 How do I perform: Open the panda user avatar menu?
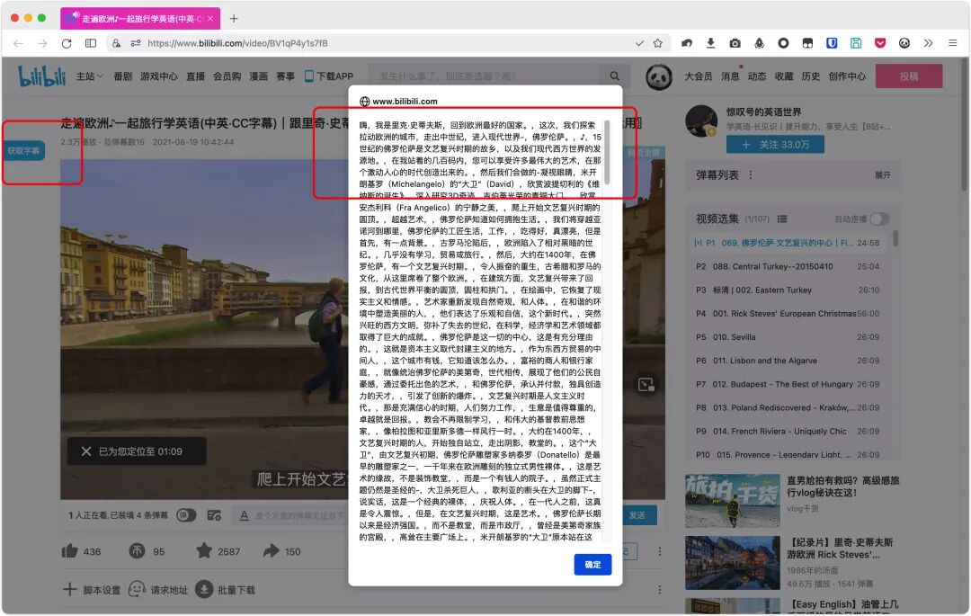click(658, 77)
